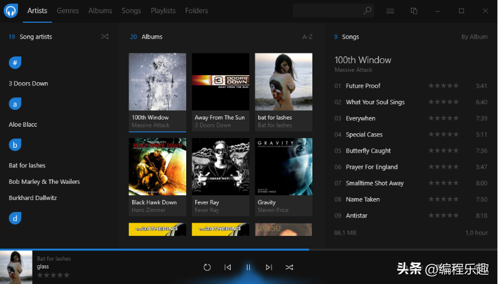This screenshot has width=498, height=284.
Task: Skip to the previous track
Action: 228,267
